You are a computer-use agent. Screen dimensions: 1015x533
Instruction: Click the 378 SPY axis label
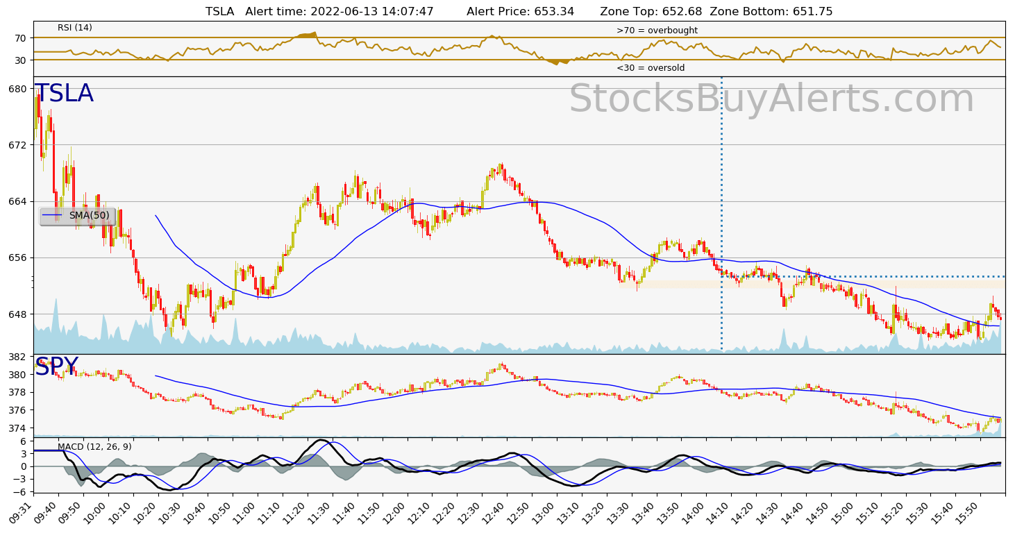point(17,392)
